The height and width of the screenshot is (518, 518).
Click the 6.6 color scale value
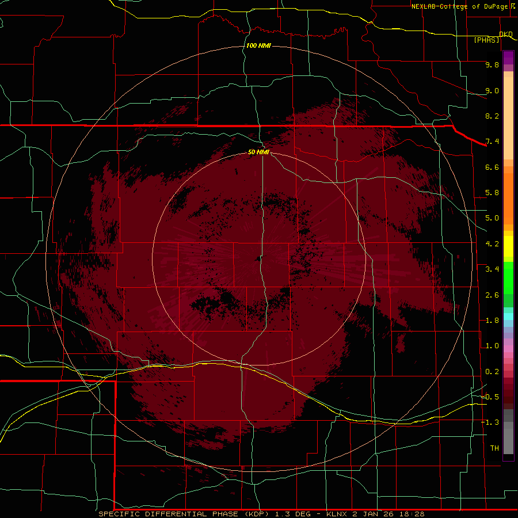click(x=492, y=167)
